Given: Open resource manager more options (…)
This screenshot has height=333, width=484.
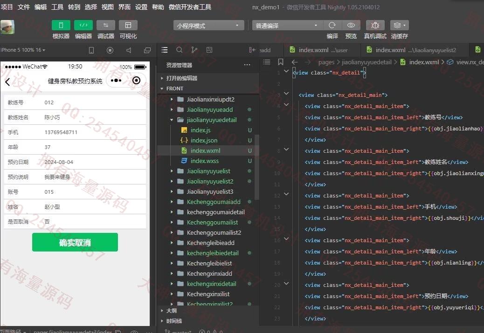Looking at the screenshot, I should tap(247, 65).
